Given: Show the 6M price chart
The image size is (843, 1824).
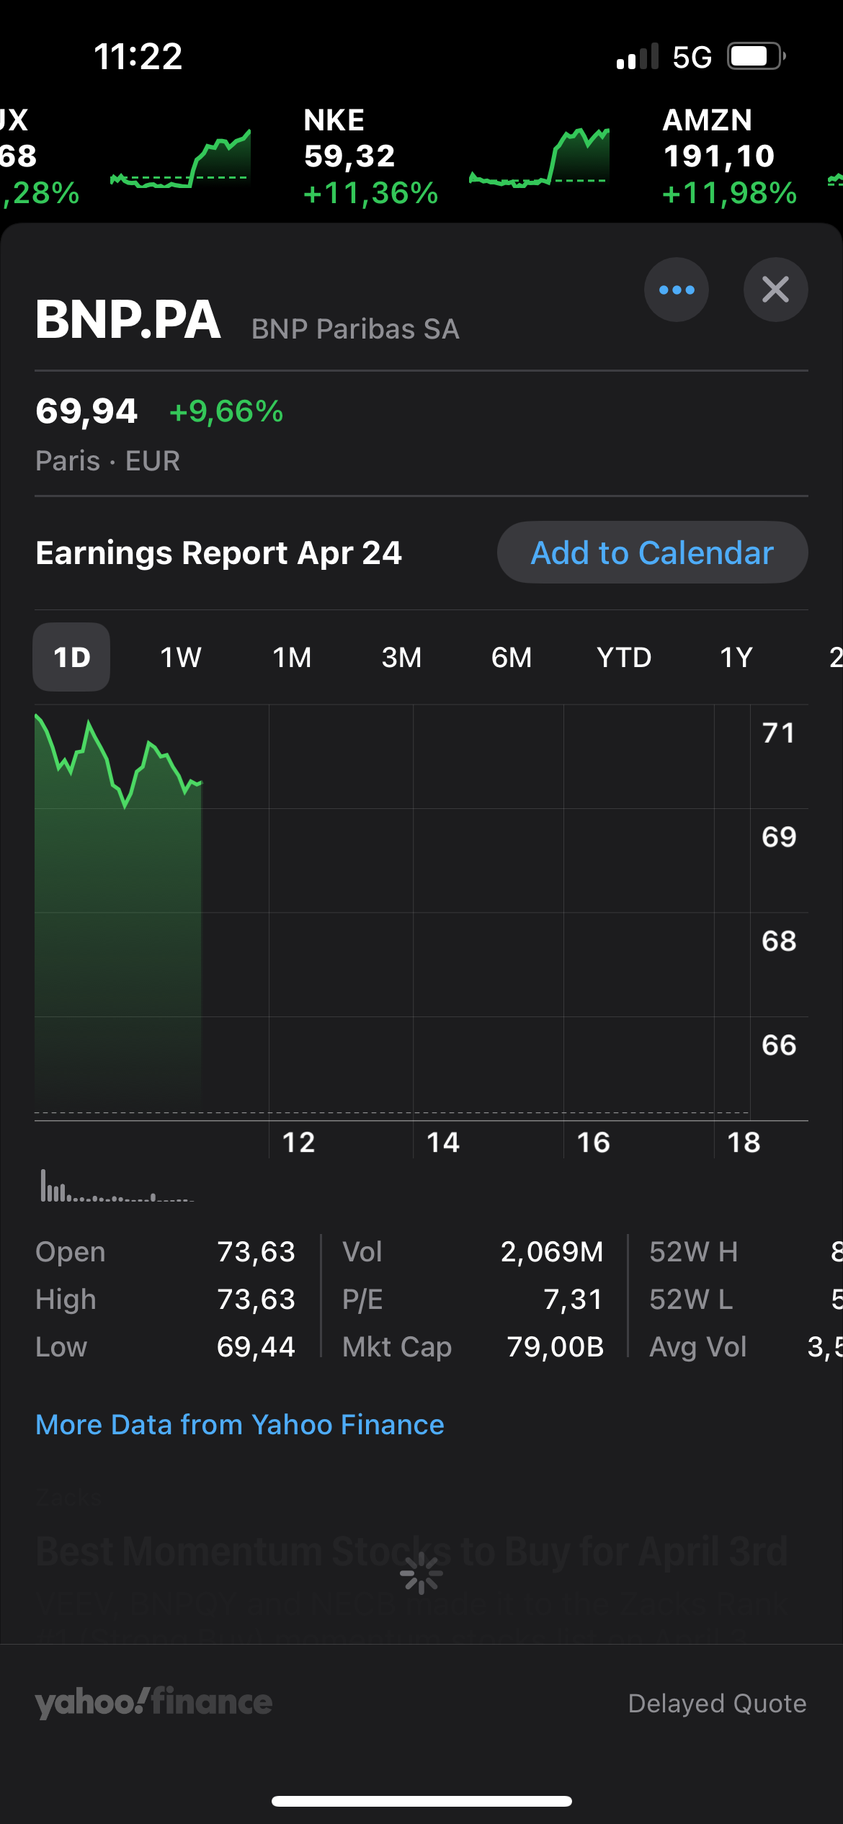Looking at the screenshot, I should click(x=512, y=657).
